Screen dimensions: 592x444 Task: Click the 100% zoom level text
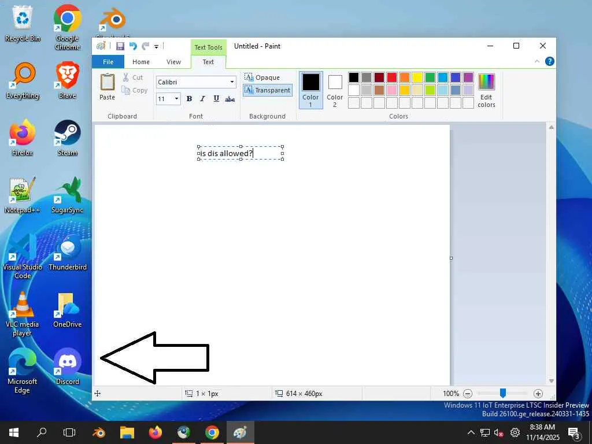coord(451,394)
